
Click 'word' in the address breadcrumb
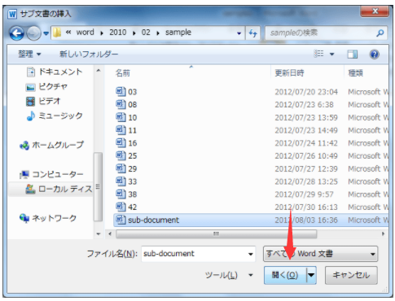85,33
